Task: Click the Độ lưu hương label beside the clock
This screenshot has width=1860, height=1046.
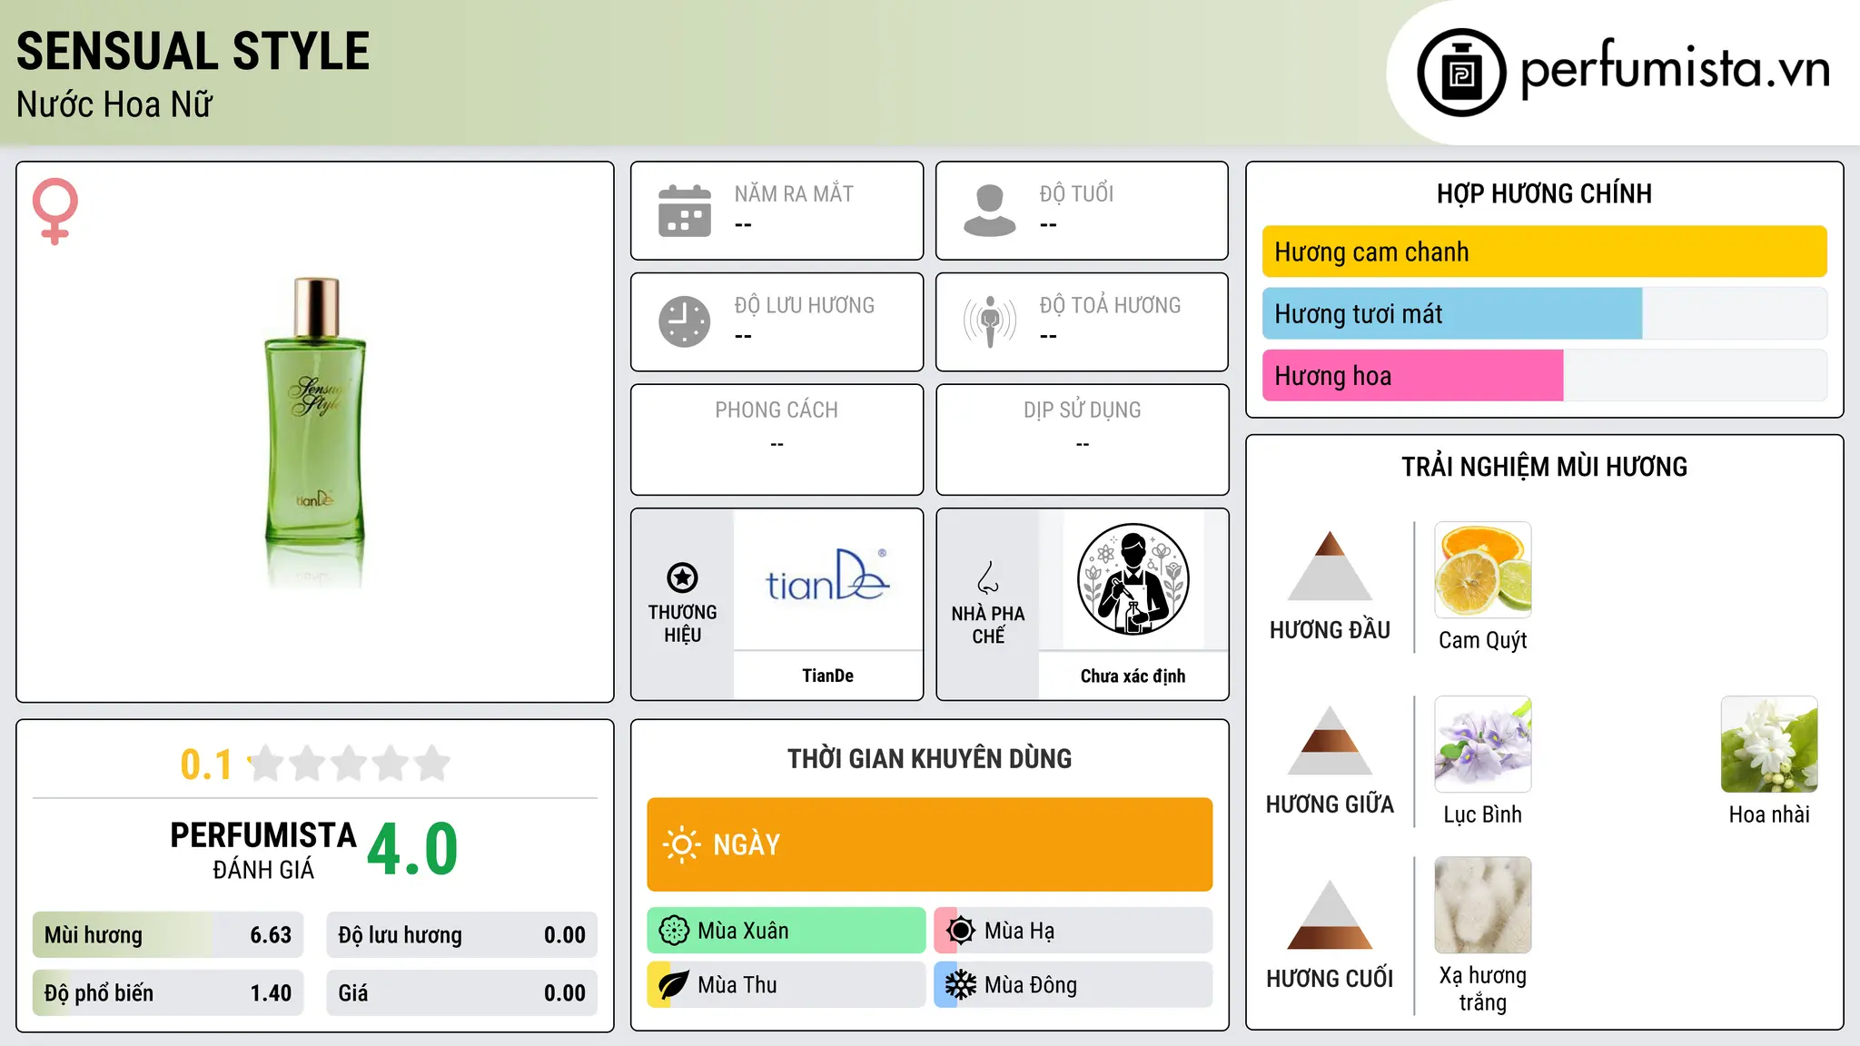Action: click(x=804, y=306)
